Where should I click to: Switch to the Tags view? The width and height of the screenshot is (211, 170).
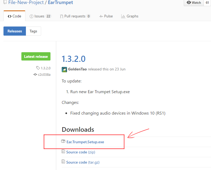[x=33, y=31]
